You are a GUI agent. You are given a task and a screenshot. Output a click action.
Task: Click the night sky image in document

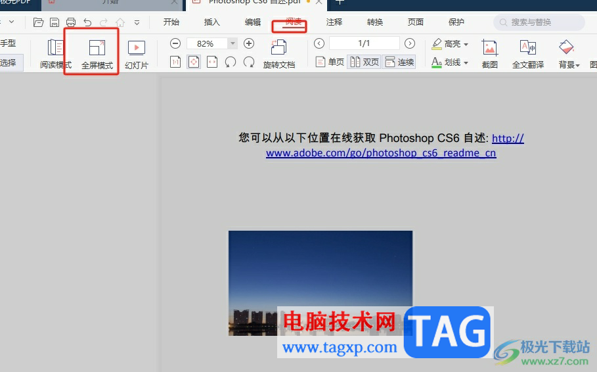point(321,283)
